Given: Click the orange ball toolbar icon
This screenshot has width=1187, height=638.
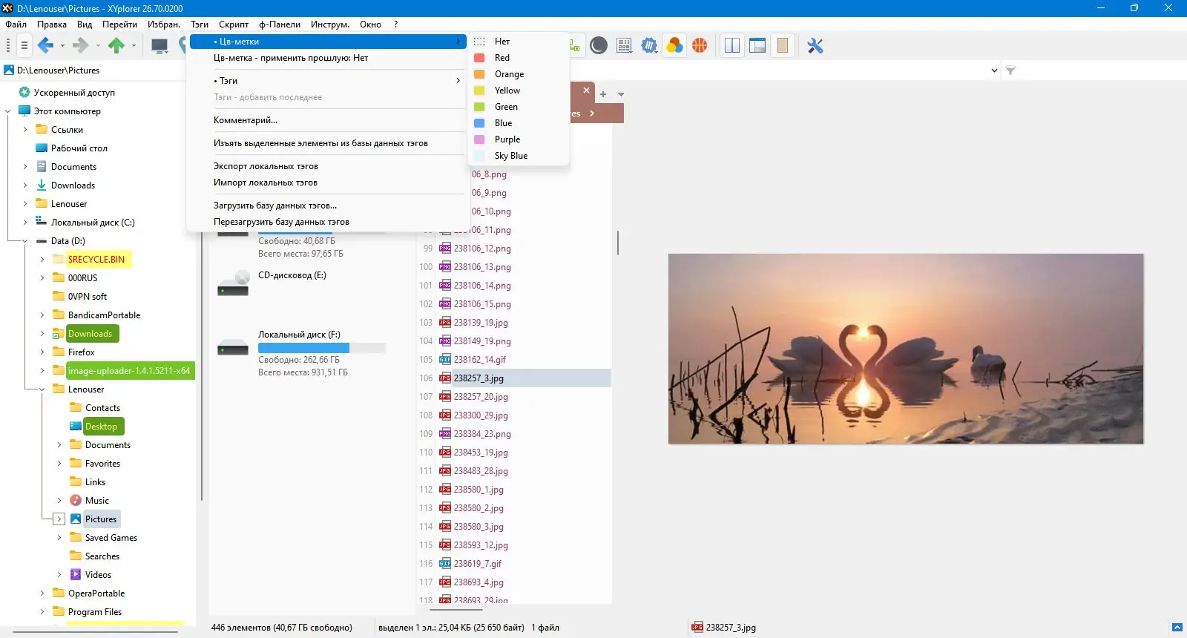Looking at the screenshot, I should 700,46.
